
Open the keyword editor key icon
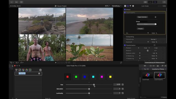16,2
